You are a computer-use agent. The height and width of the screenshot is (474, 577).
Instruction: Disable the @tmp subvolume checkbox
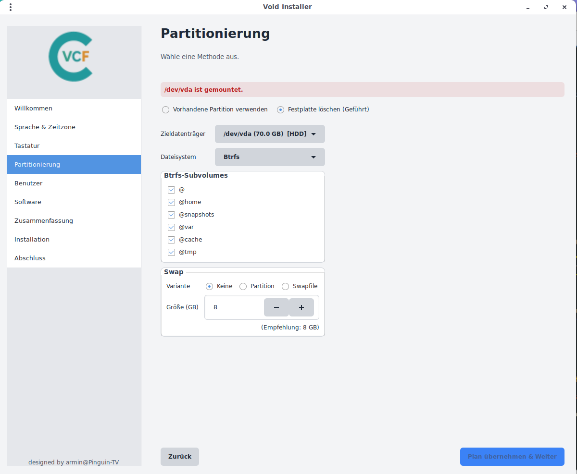tap(171, 252)
